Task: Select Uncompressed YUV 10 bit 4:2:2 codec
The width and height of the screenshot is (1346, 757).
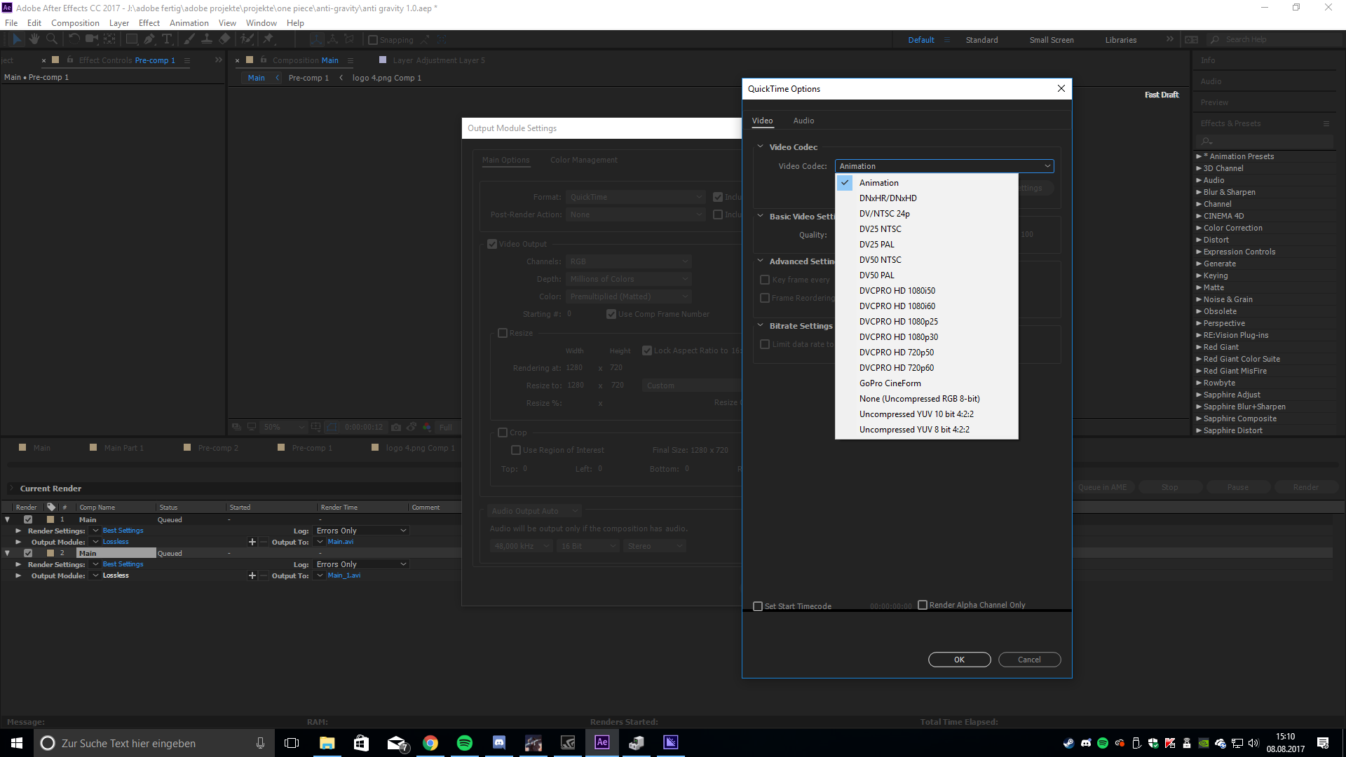Action: pos(916,413)
